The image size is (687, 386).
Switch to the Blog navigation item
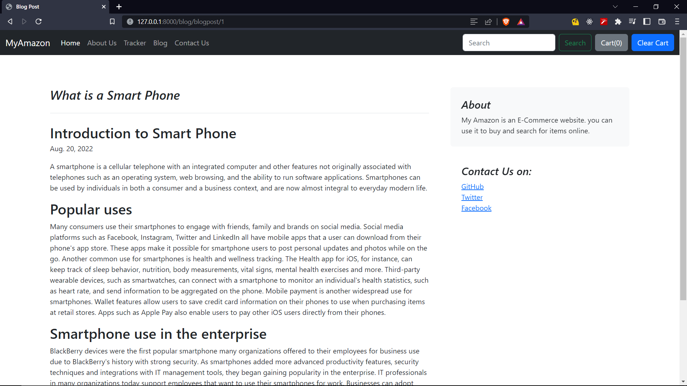160,43
